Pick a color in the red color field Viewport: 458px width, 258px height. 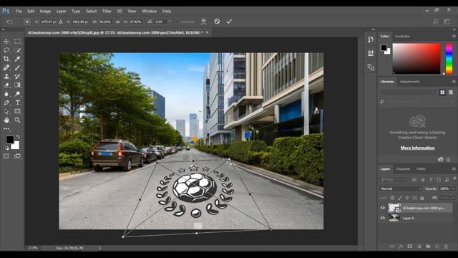(416, 59)
